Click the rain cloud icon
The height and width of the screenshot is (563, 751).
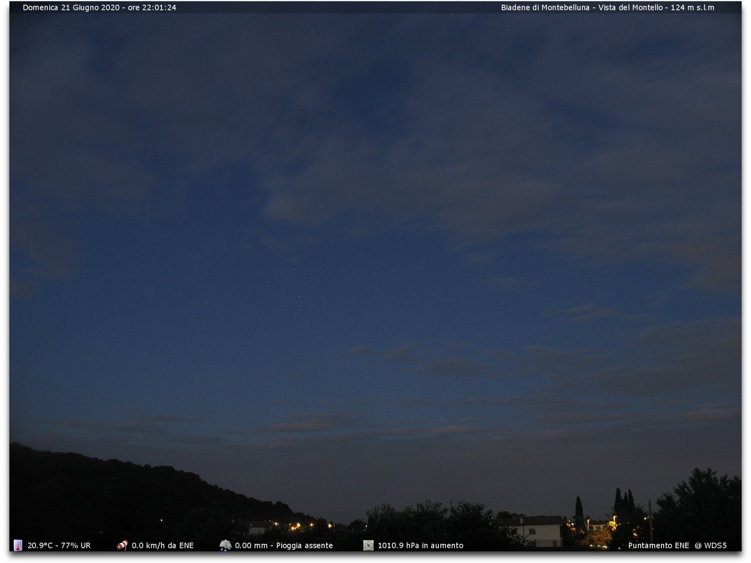pyautogui.click(x=225, y=545)
